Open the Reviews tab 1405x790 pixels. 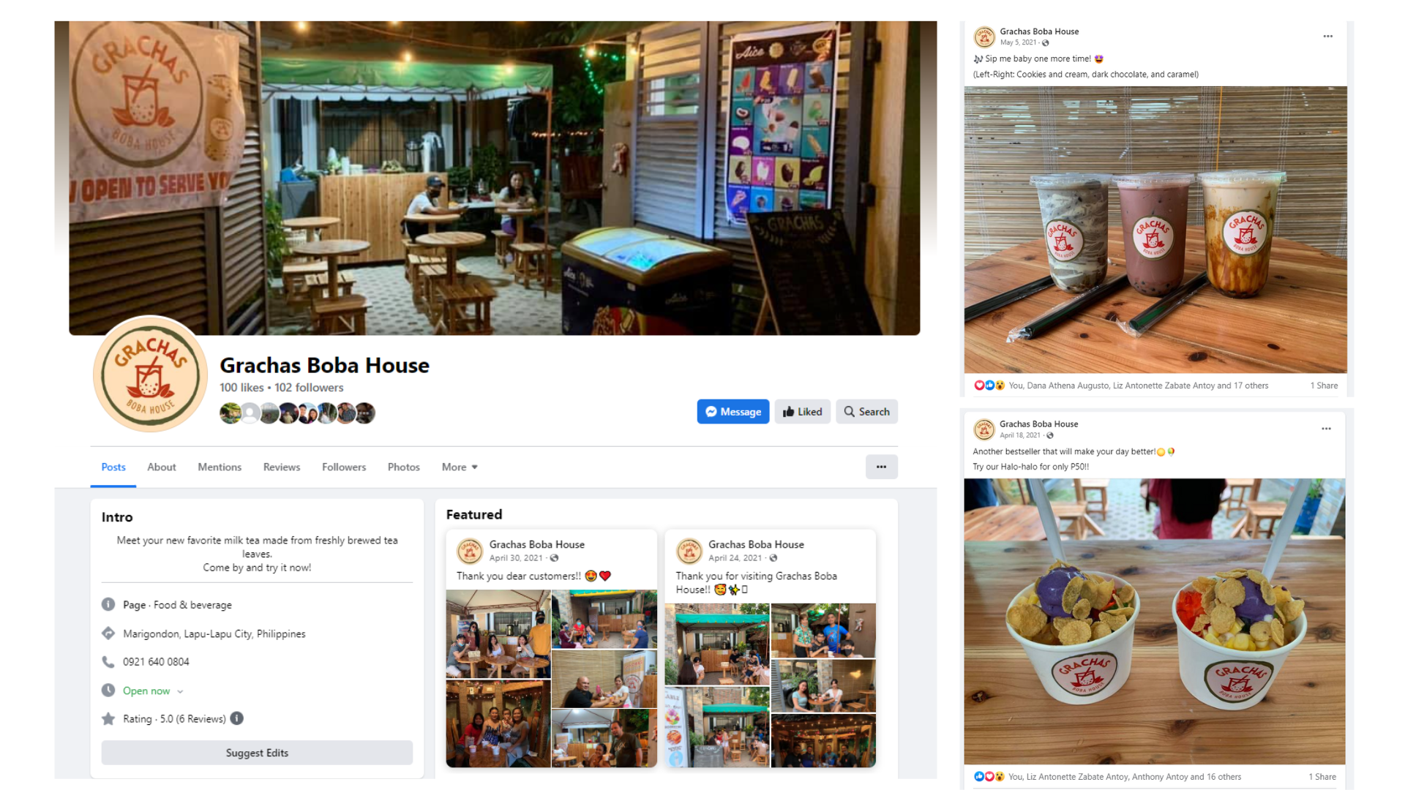[282, 467]
